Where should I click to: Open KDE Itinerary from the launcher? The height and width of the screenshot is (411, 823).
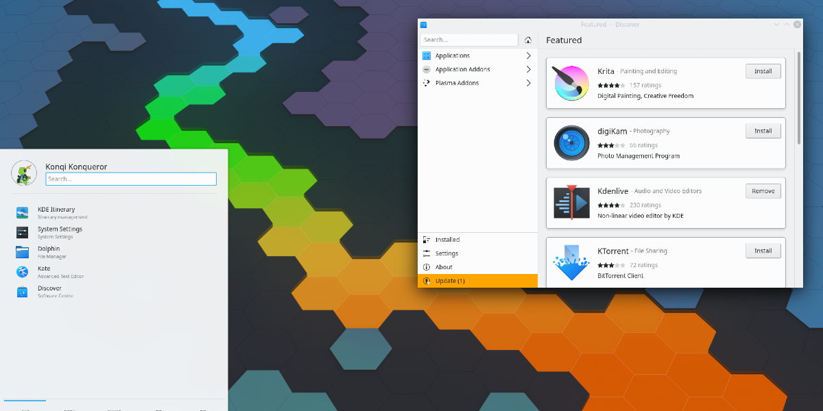[55, 212]
